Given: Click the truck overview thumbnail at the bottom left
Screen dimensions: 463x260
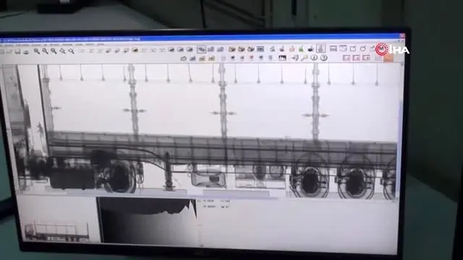Looking at the screenshot, I should tap(56, 232).
